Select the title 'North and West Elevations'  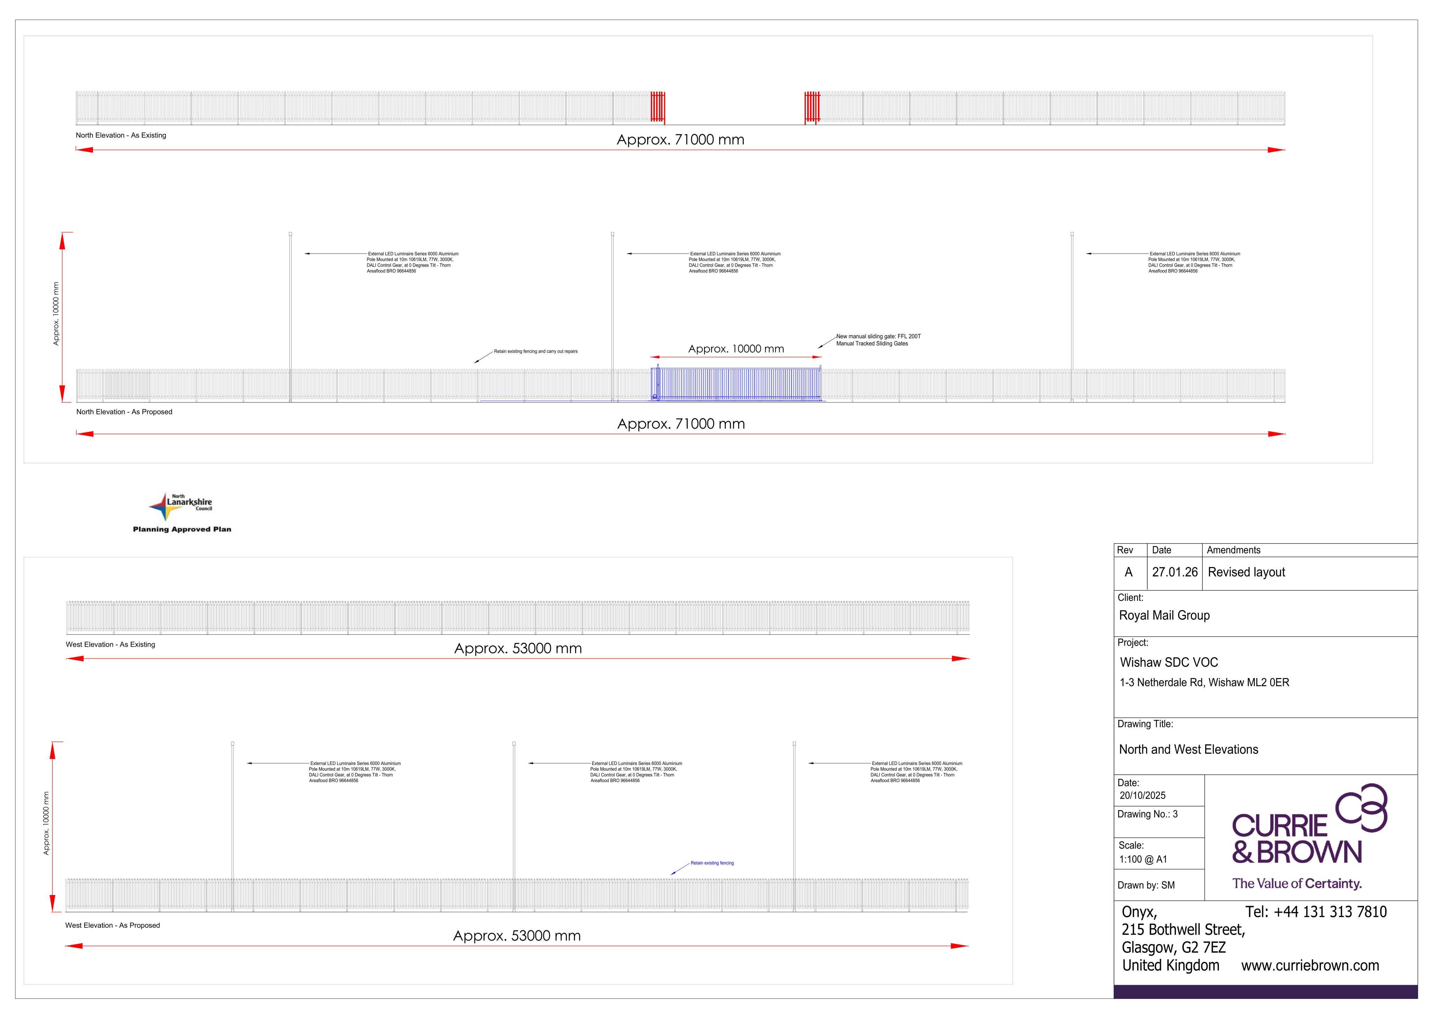(1189, 750)
